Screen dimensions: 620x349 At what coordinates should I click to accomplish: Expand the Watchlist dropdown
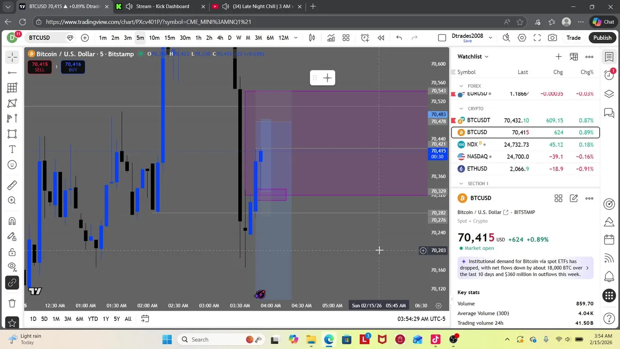[473, 57]
